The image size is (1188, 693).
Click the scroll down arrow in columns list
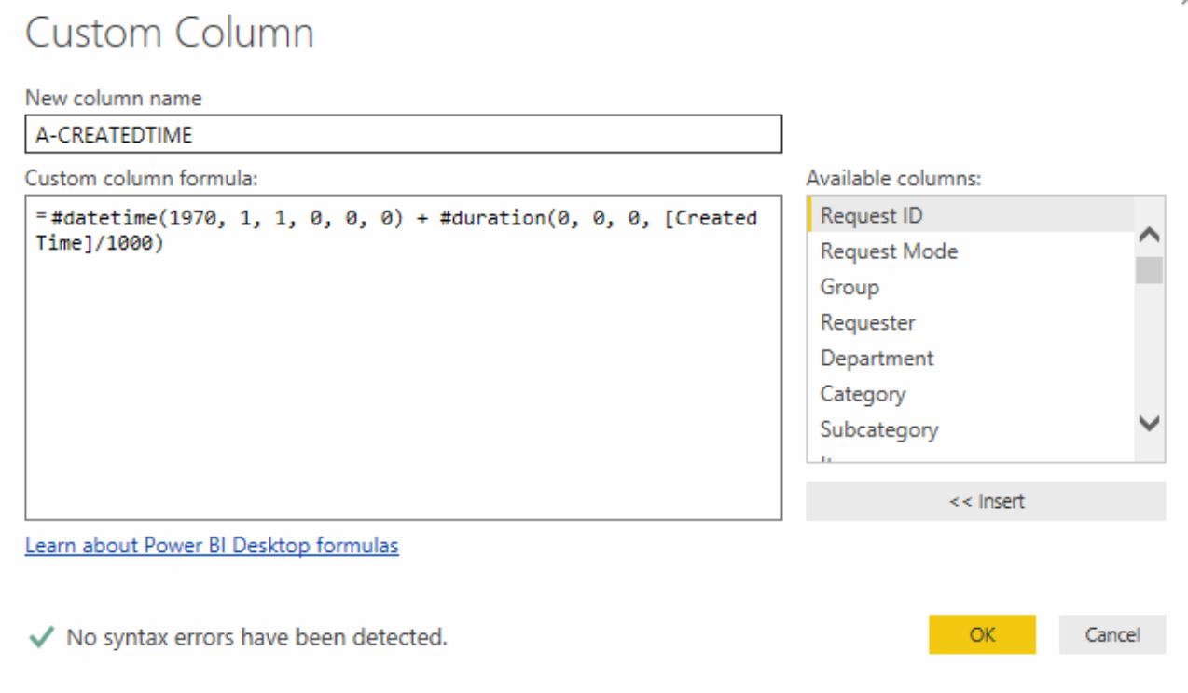tap(1150, 423)
